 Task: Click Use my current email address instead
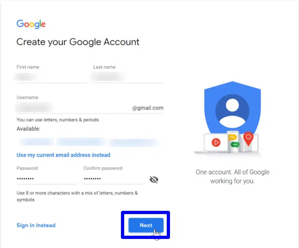pyautogui.click(x=63, y=155)
